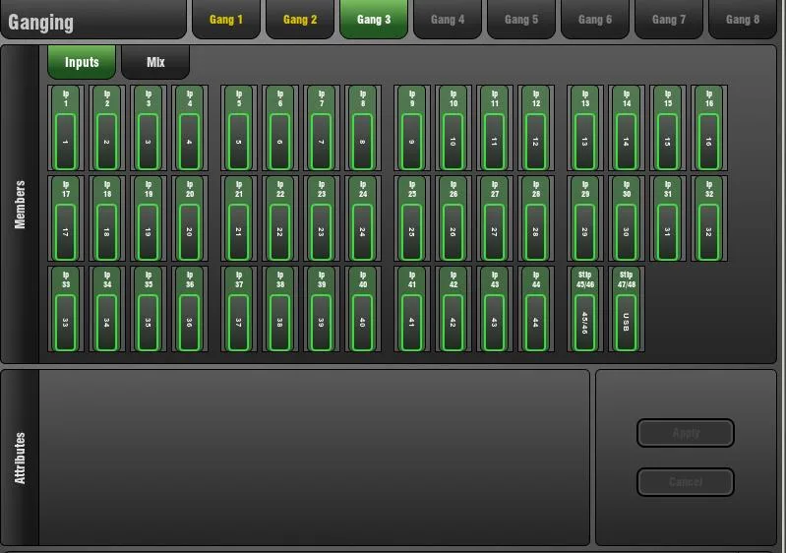Pick input channel Ip 42

453,309
